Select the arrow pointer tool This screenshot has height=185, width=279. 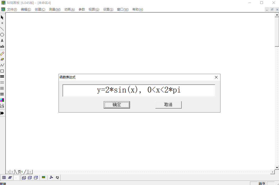2,17
